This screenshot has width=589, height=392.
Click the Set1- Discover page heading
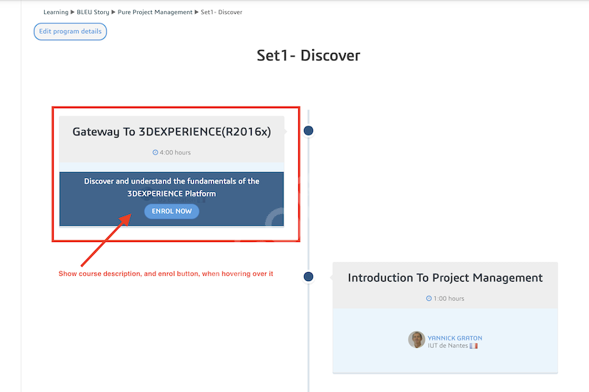pos(308,55)
